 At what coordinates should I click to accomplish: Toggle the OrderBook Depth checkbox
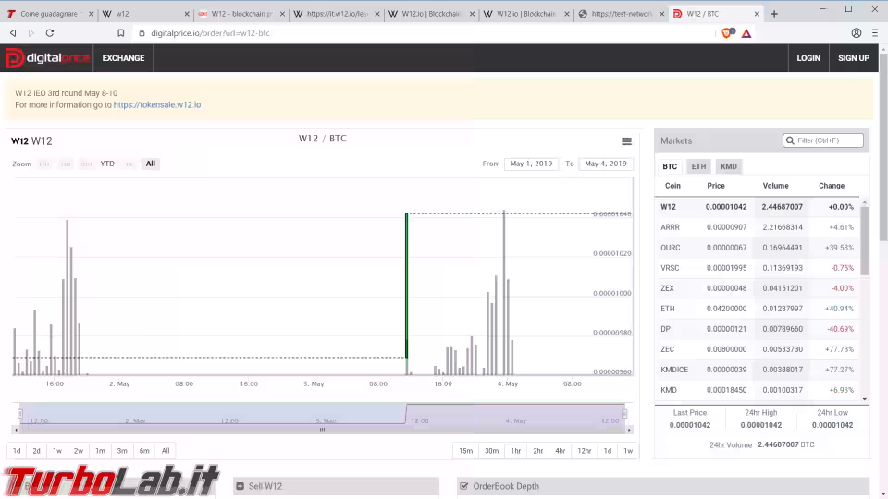pos(463,486)
